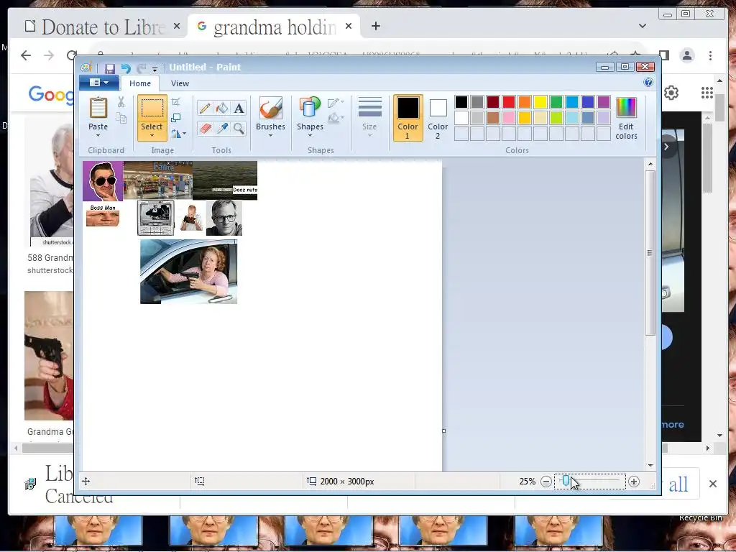Click the Undo arrow in Paint quick access
The image size is (736, 552).
tap(125, 68)
